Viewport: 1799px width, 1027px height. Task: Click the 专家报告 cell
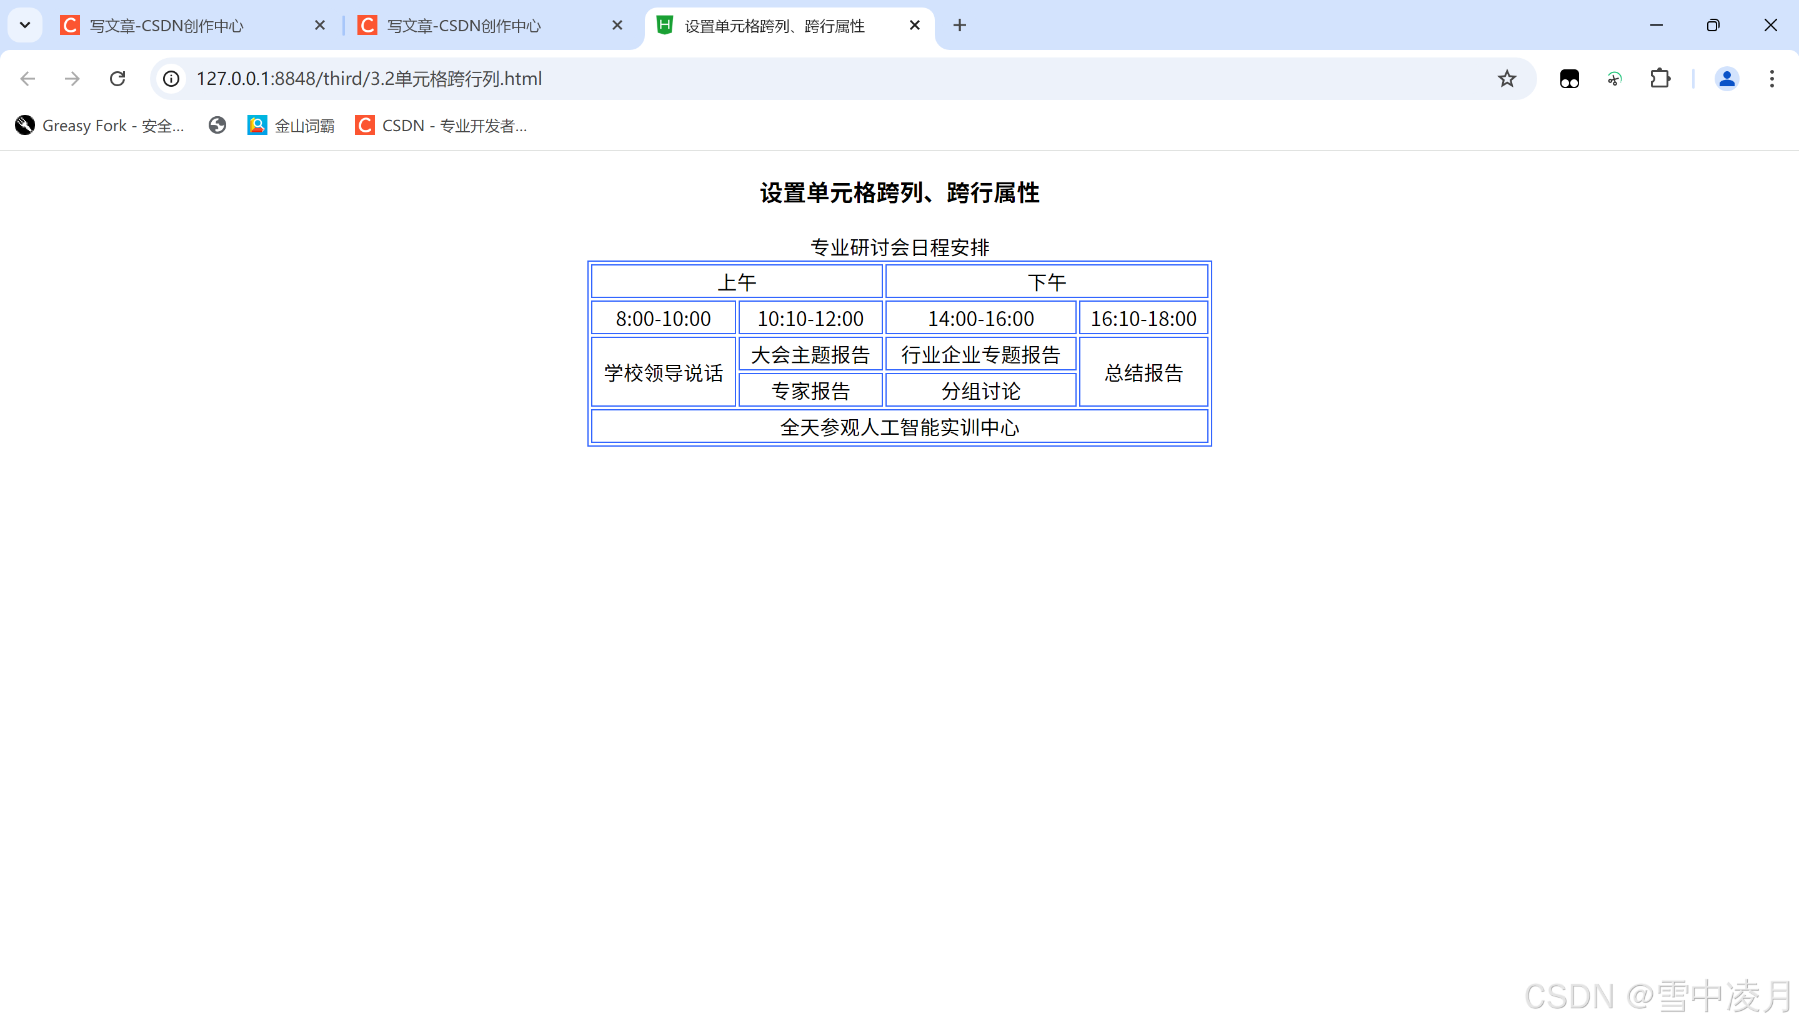point(810,390)
